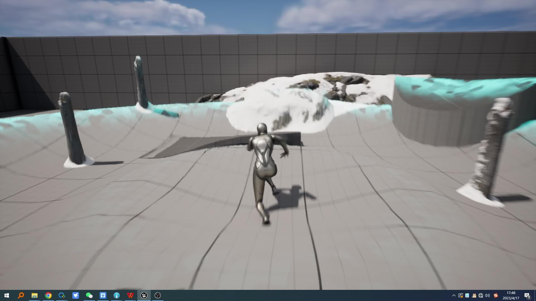Screen dimensions: 536x301
Task: Open the volume speaker control
Action: pyautogui.click(x=487, y=295)
